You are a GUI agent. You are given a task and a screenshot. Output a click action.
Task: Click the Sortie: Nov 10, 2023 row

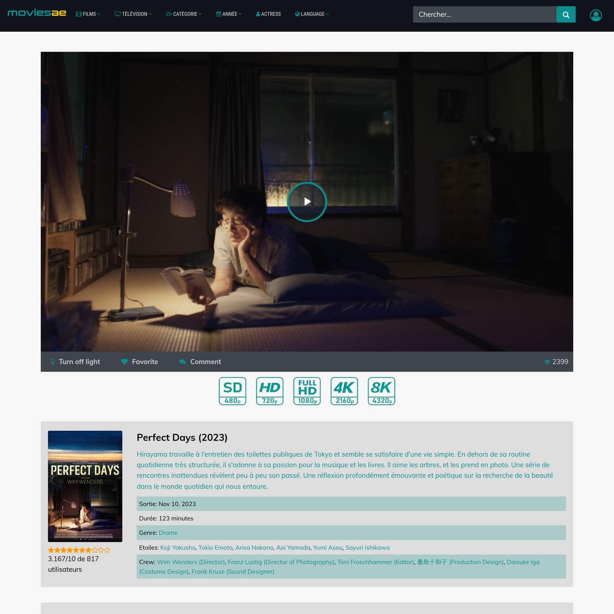[x=351, y=504]
